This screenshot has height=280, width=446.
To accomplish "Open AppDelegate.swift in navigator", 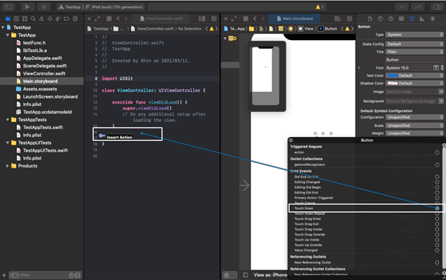I will tap(42, 58).
